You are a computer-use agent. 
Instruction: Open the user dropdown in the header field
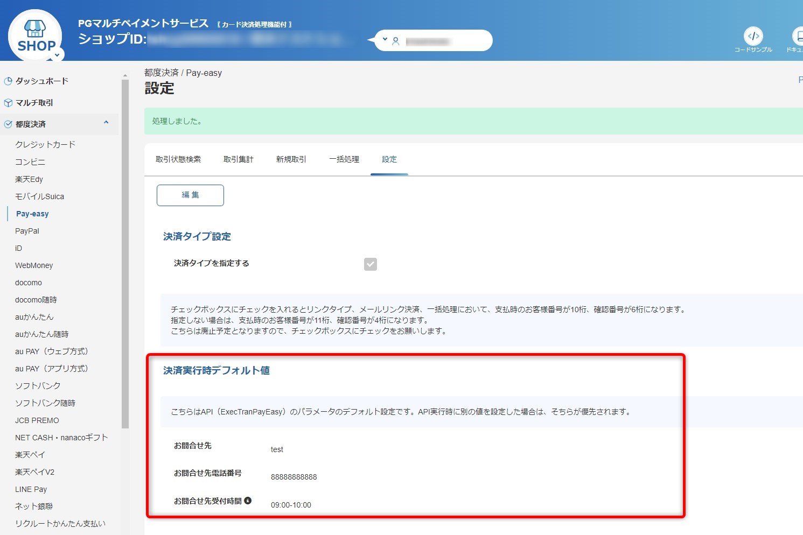(385, 39)
